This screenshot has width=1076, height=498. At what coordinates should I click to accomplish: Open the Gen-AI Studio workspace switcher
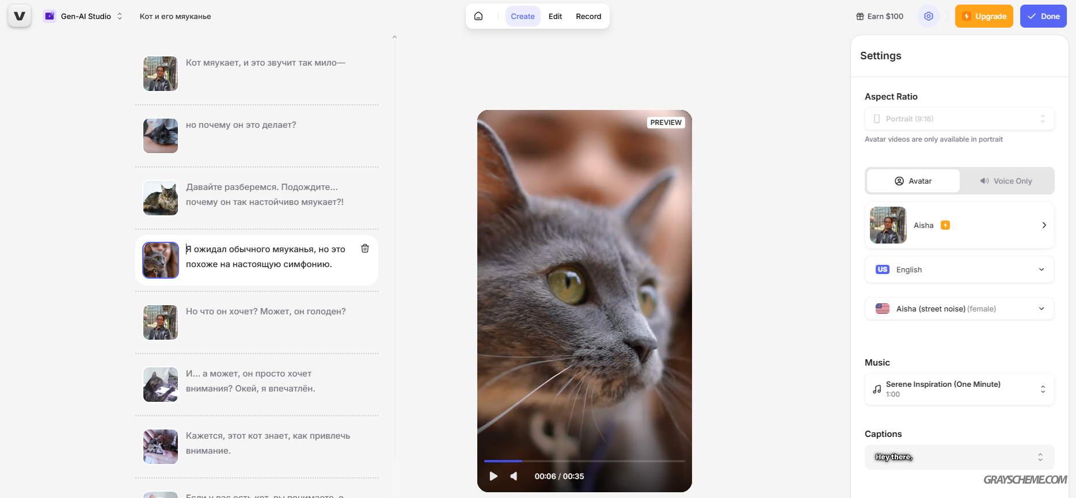pyautogui.click(x=83, y=16)
